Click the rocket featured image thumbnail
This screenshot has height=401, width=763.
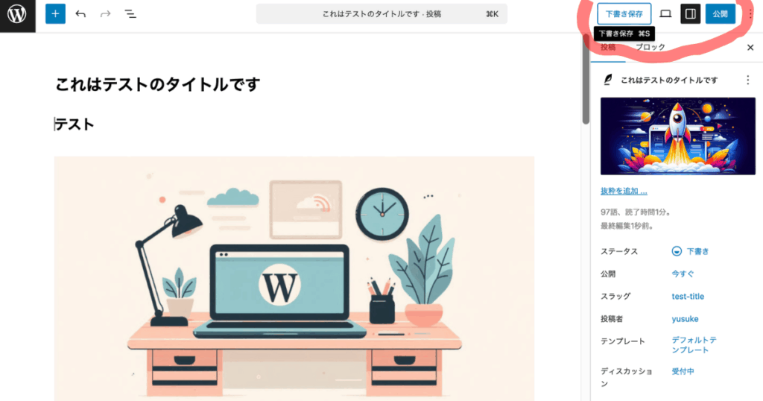tap(678, 136)
